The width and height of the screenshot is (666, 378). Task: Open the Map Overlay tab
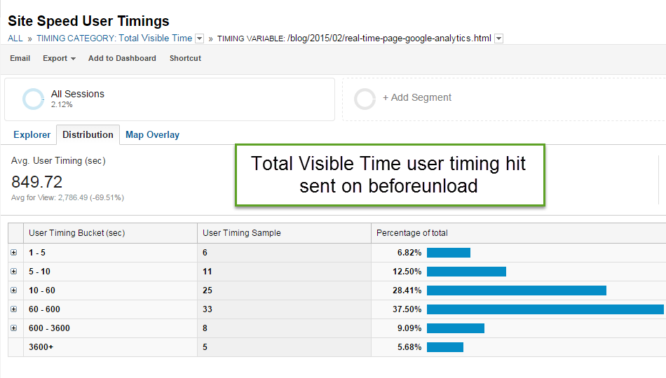pos(153,134)
